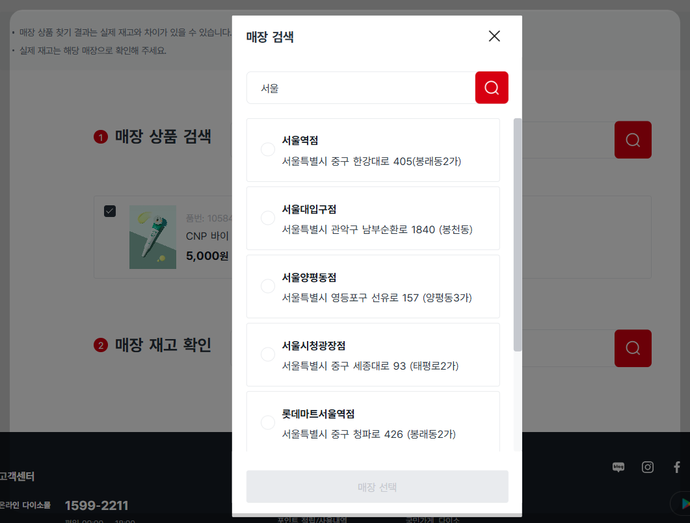Click the store name 서울대입구점

[309, 209]
